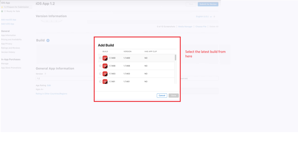Screen dimensions: 298x165
Task: Select the radio button for build 1.7.463
Action: (x=100, y=74)
